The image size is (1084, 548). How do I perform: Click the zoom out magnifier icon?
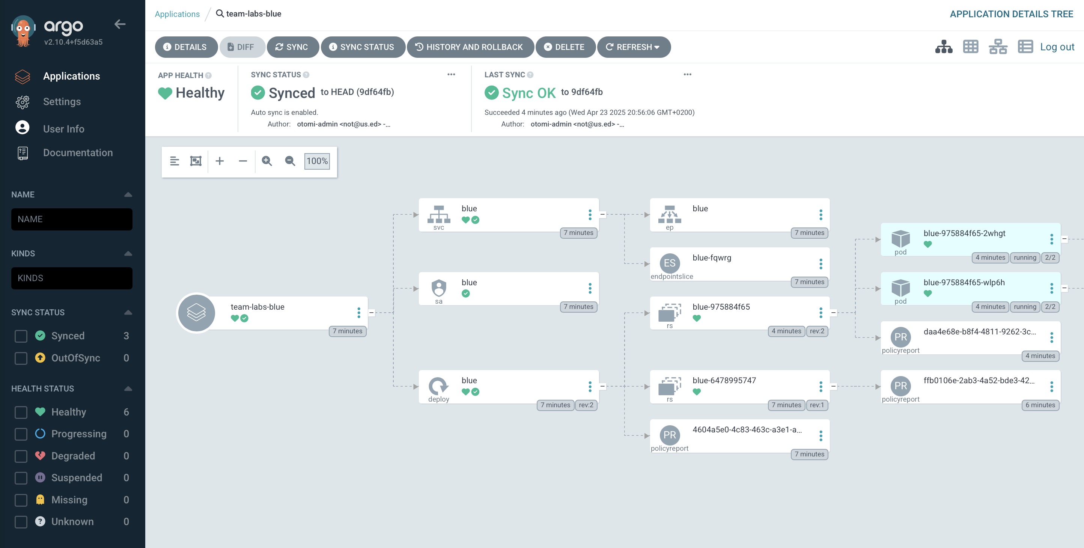pyautogui.click(x=290, y=161)
